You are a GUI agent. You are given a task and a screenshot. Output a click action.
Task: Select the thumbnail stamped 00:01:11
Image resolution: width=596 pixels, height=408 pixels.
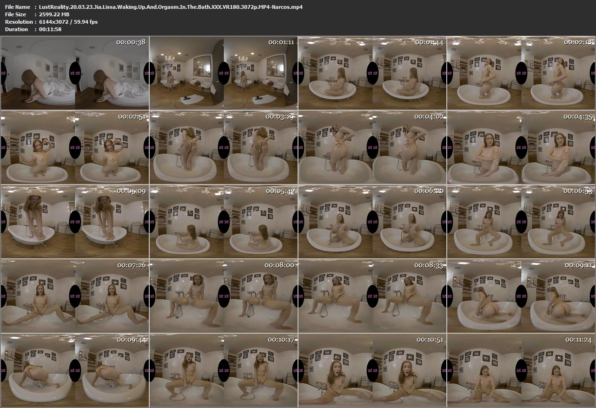(x=224, y=73)
